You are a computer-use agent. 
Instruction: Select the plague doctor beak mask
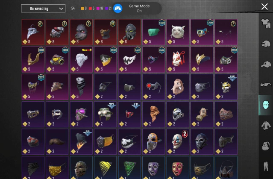[33, 32]
